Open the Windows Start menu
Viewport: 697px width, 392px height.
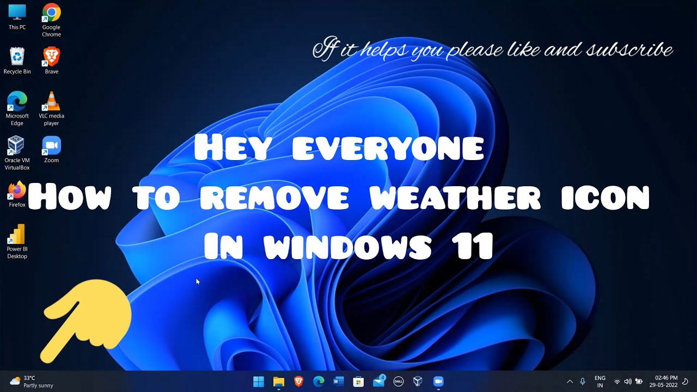pyautogui.click(x=259, y=382)
